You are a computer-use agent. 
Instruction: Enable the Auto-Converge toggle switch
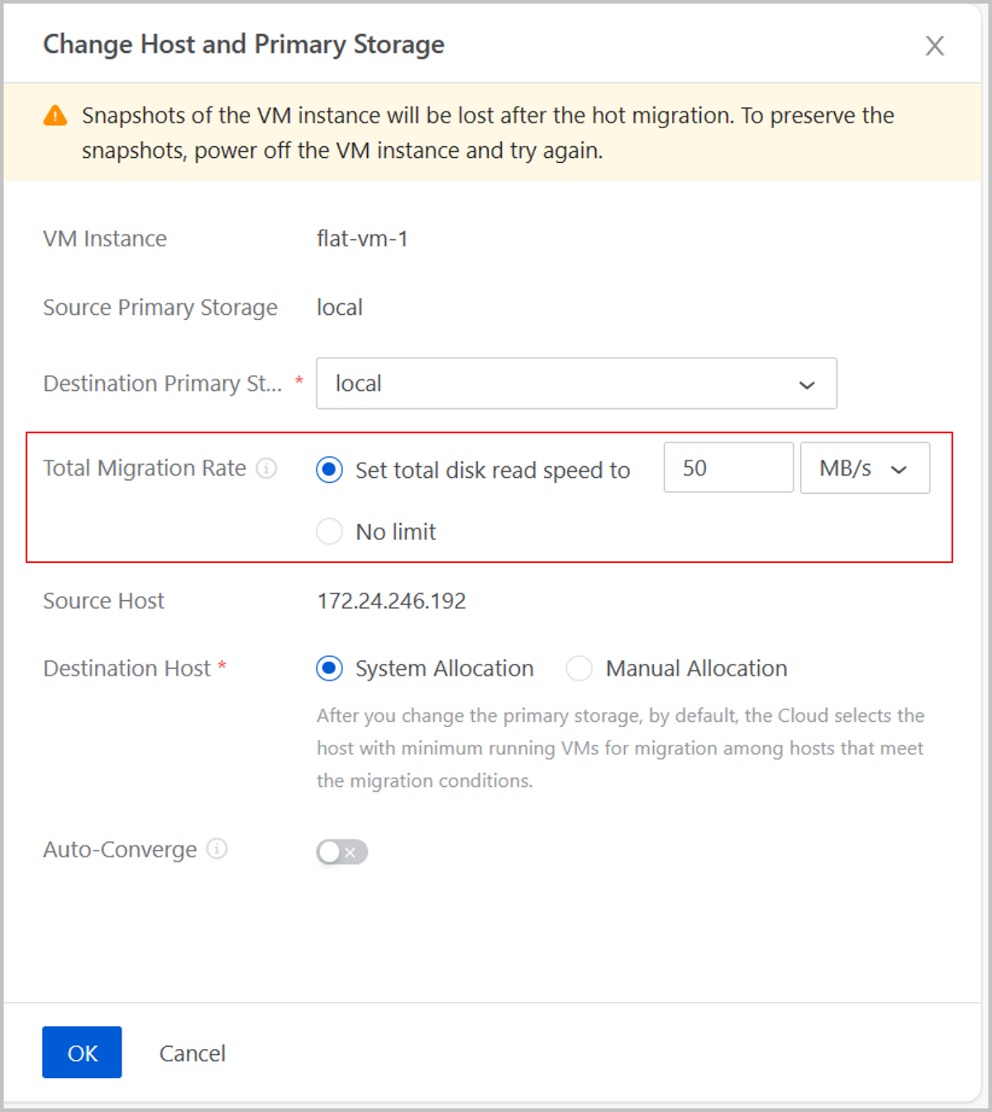[341, 852]
